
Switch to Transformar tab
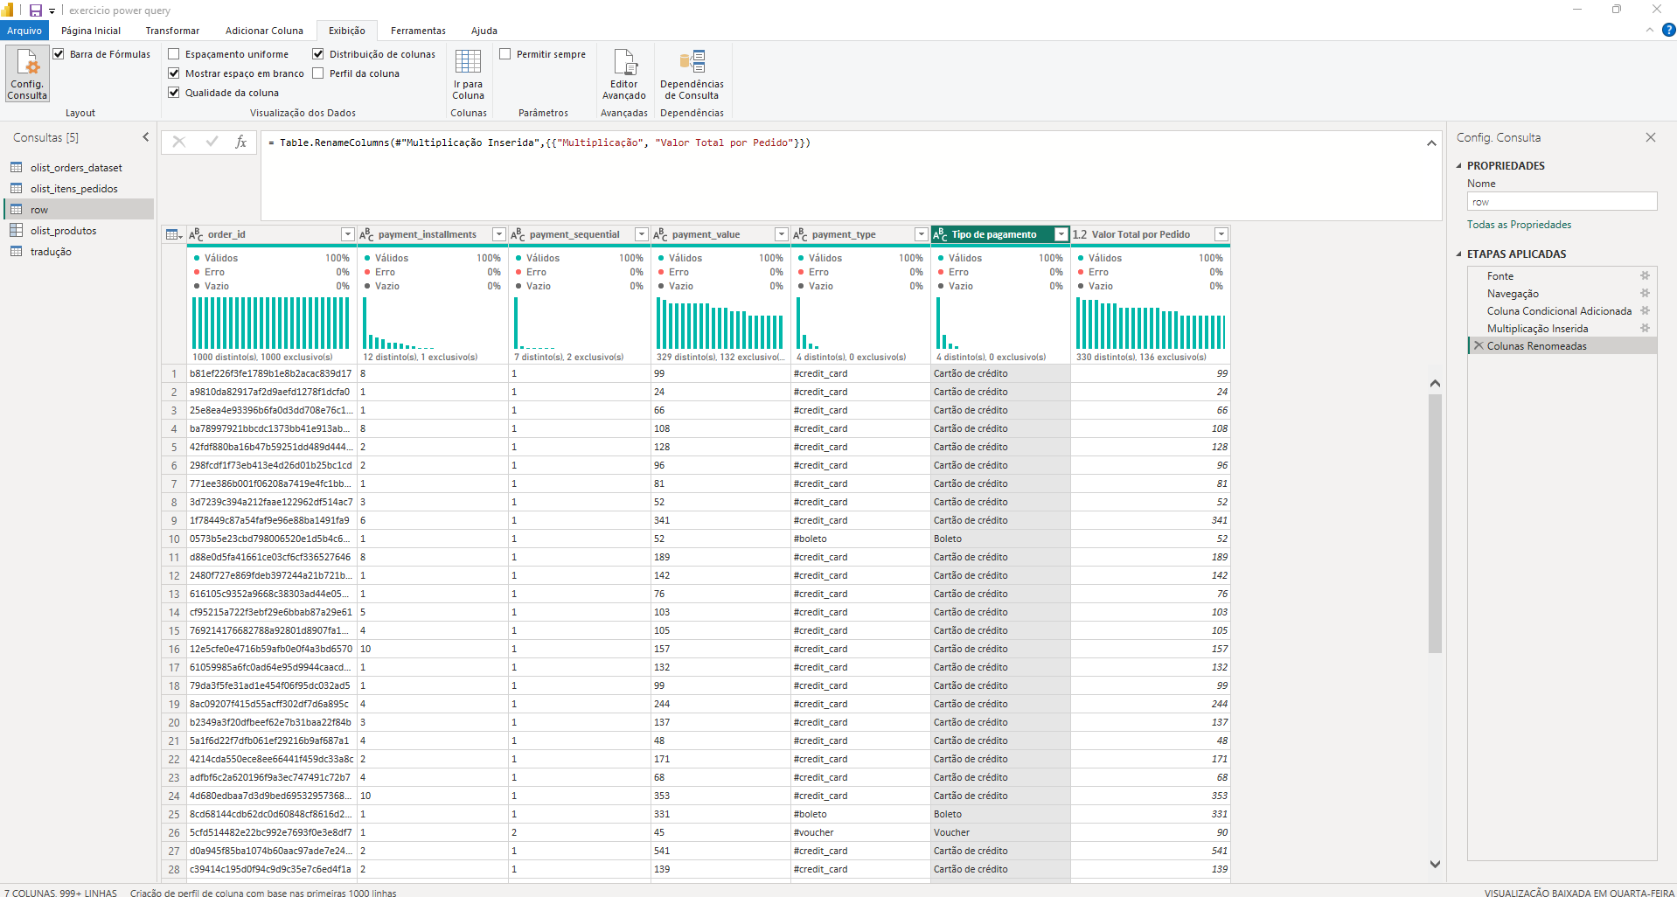tap(172, 31)
